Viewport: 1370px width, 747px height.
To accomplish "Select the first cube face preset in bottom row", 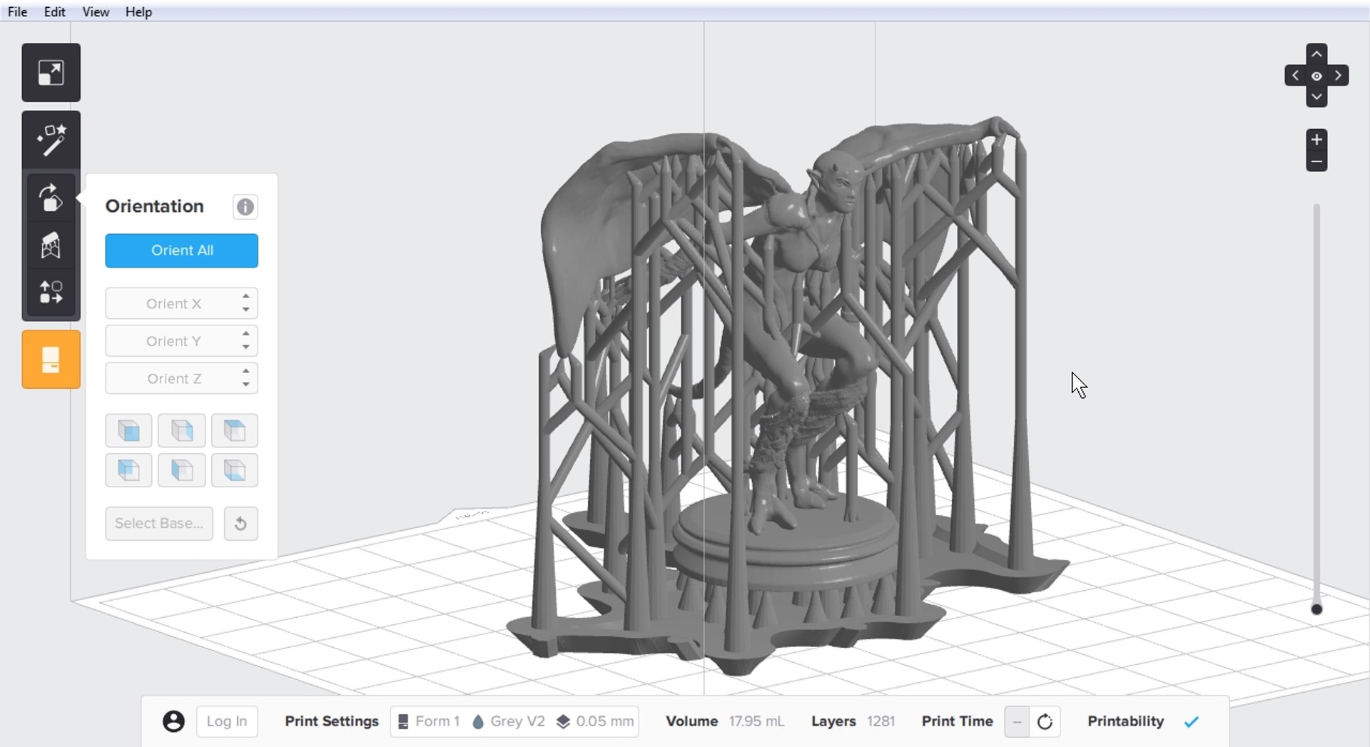I will pyautogui.click(x=128, y=470).
